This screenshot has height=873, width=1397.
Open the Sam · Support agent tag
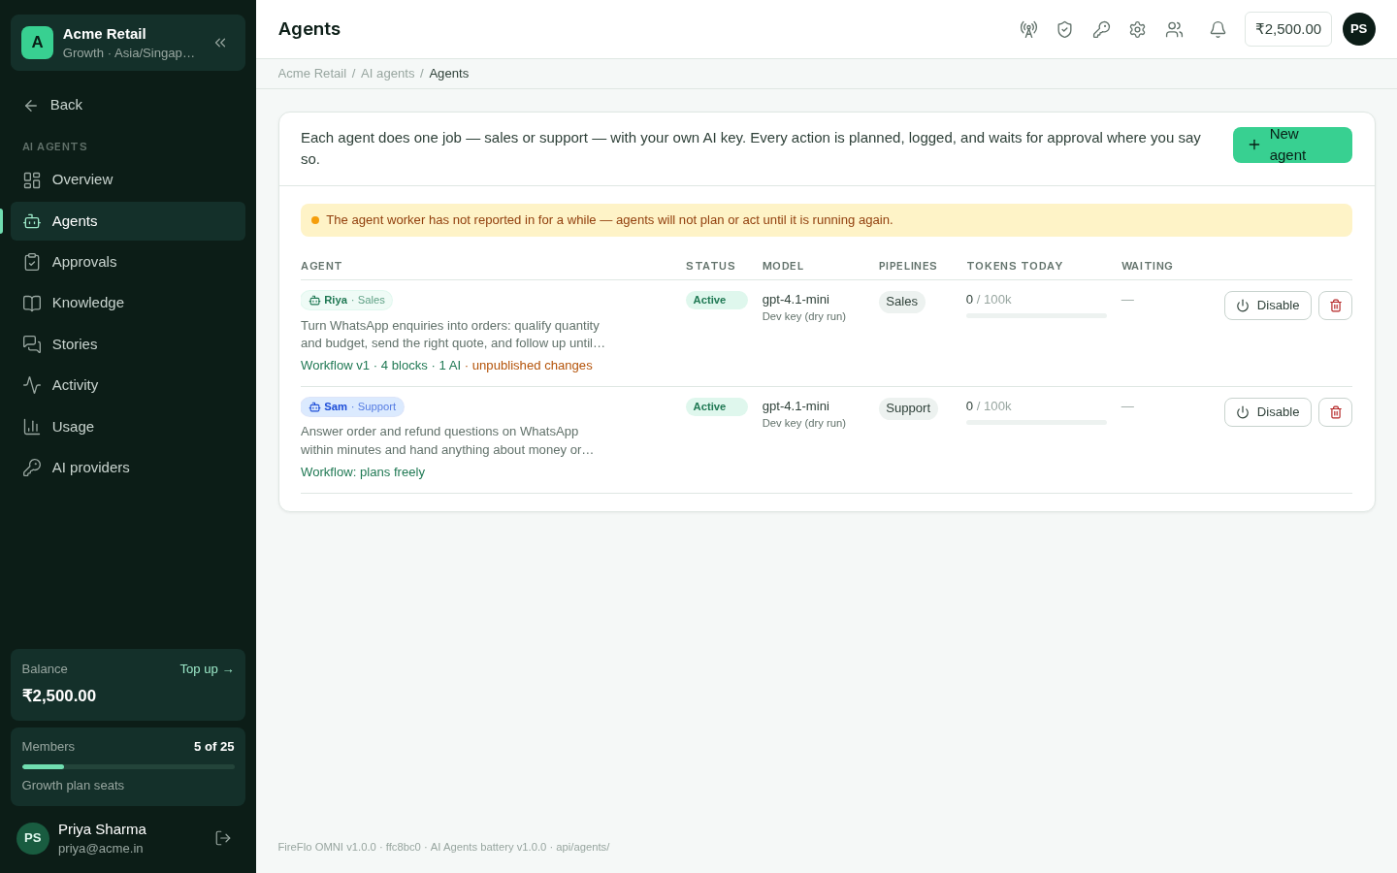point(352,407)
